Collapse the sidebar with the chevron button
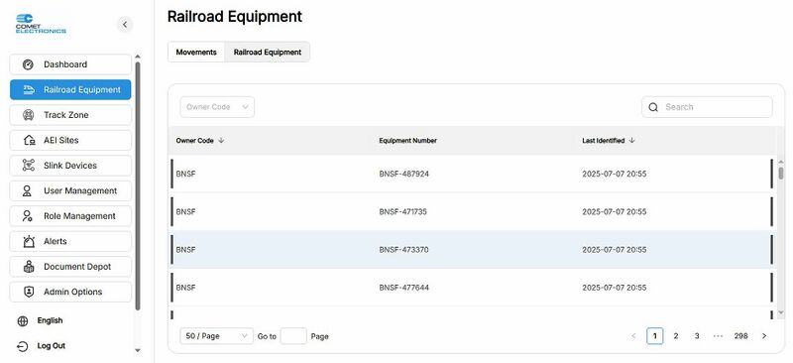Viewport: 793px width, 363px height. tap(125, 25)
